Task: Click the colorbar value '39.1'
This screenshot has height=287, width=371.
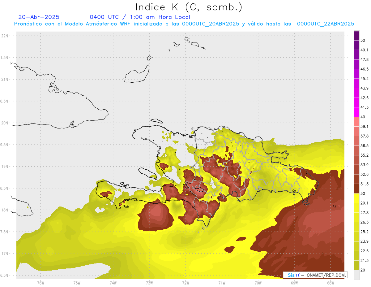Action: tap(365, 127)
